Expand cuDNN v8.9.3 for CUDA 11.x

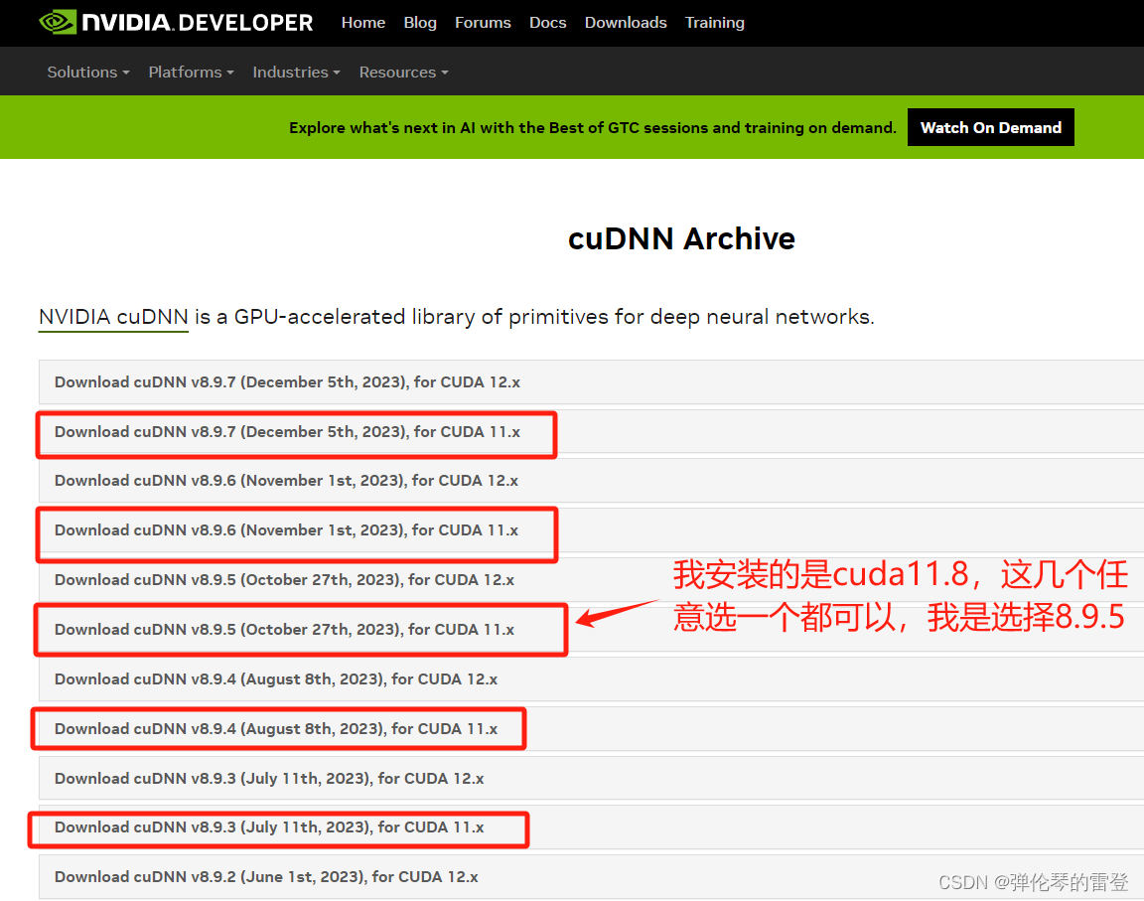point(591,827)
